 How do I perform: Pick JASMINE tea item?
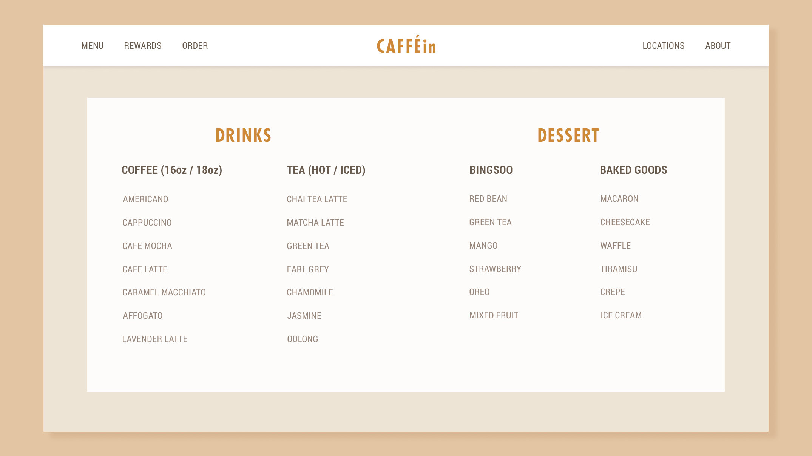coord(304,316)
